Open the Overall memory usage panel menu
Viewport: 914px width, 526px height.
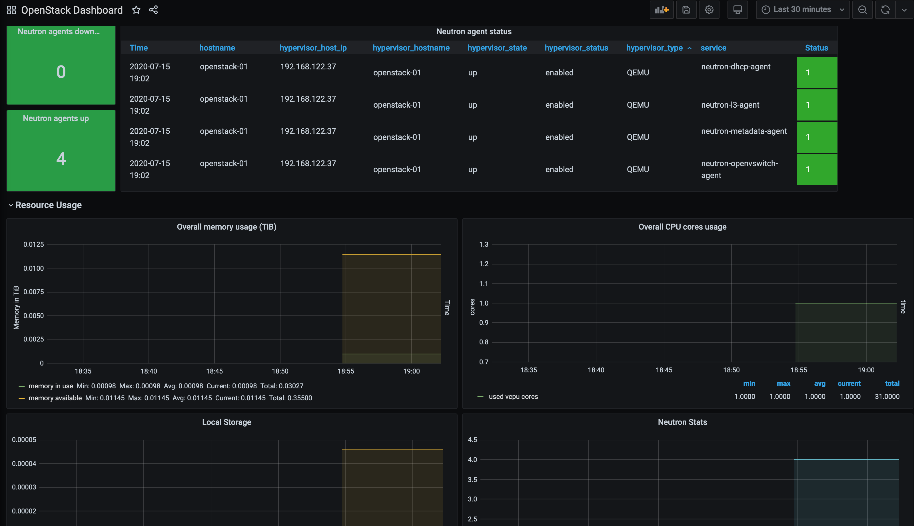227,227
